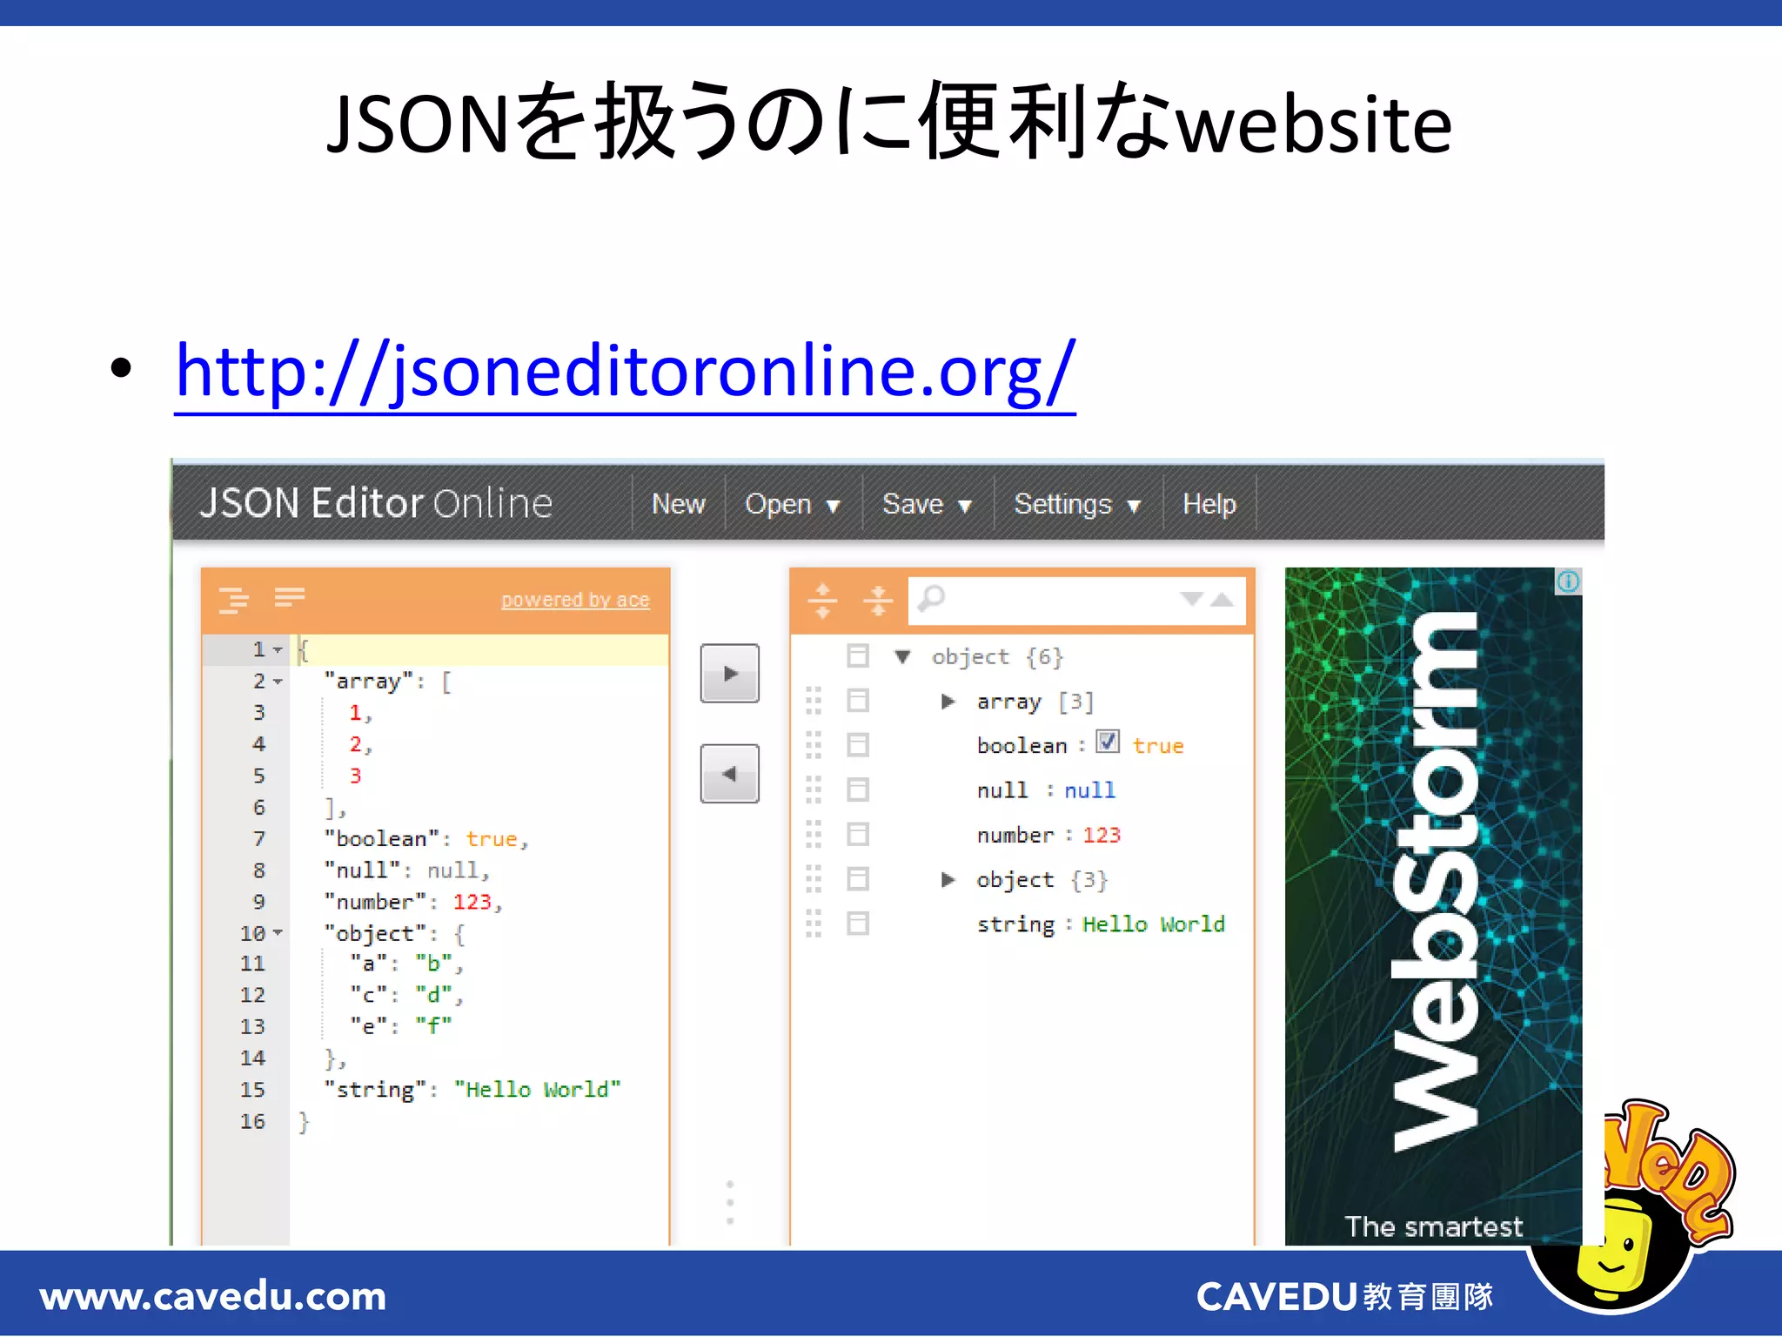Fold the array block at line 2
Image resolution: width=1782 pixels, height=1337 pixels.
click(x=278, y=682)
